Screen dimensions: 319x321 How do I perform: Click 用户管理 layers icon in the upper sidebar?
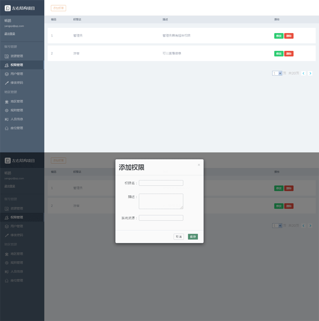pyautogui.click(x=6, y=74)
